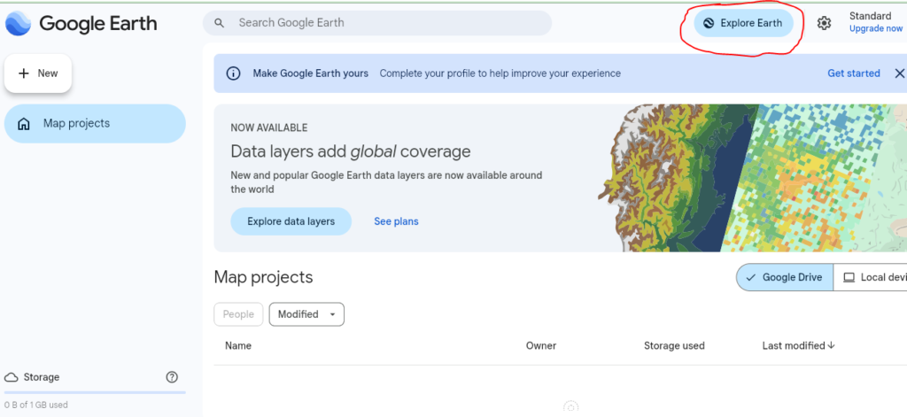
Task: Click the data layers map illustration
Action: click(x=752, y=178)
